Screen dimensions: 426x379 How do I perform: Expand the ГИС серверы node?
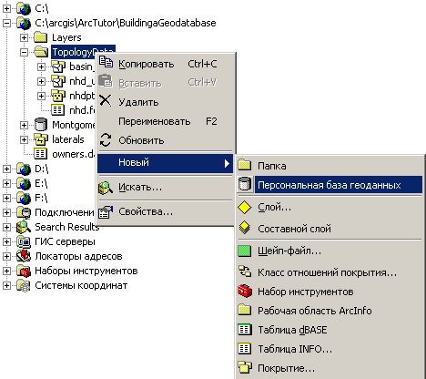click(6, 241)
